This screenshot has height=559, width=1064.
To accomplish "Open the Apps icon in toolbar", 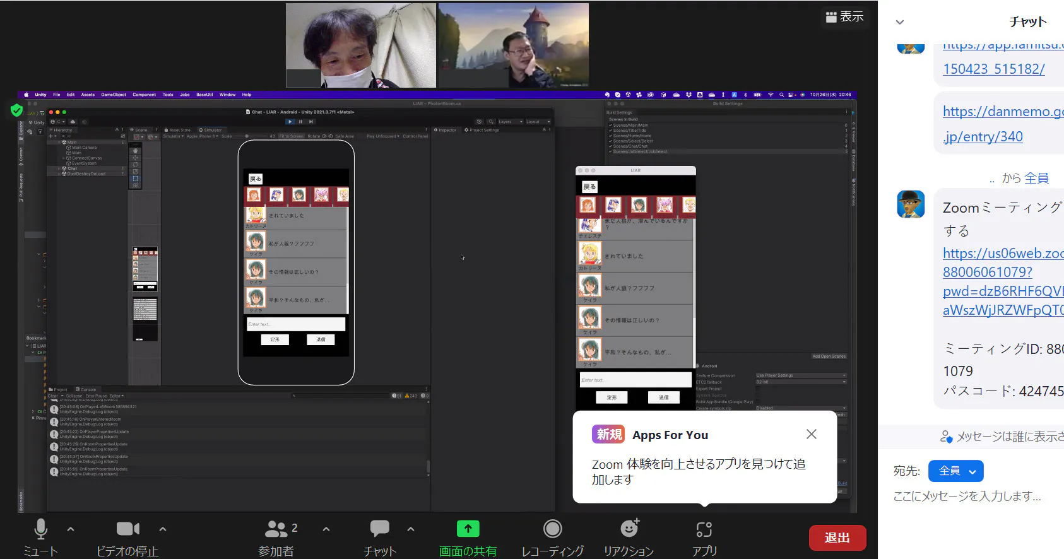I will click(x=704, y=529).
